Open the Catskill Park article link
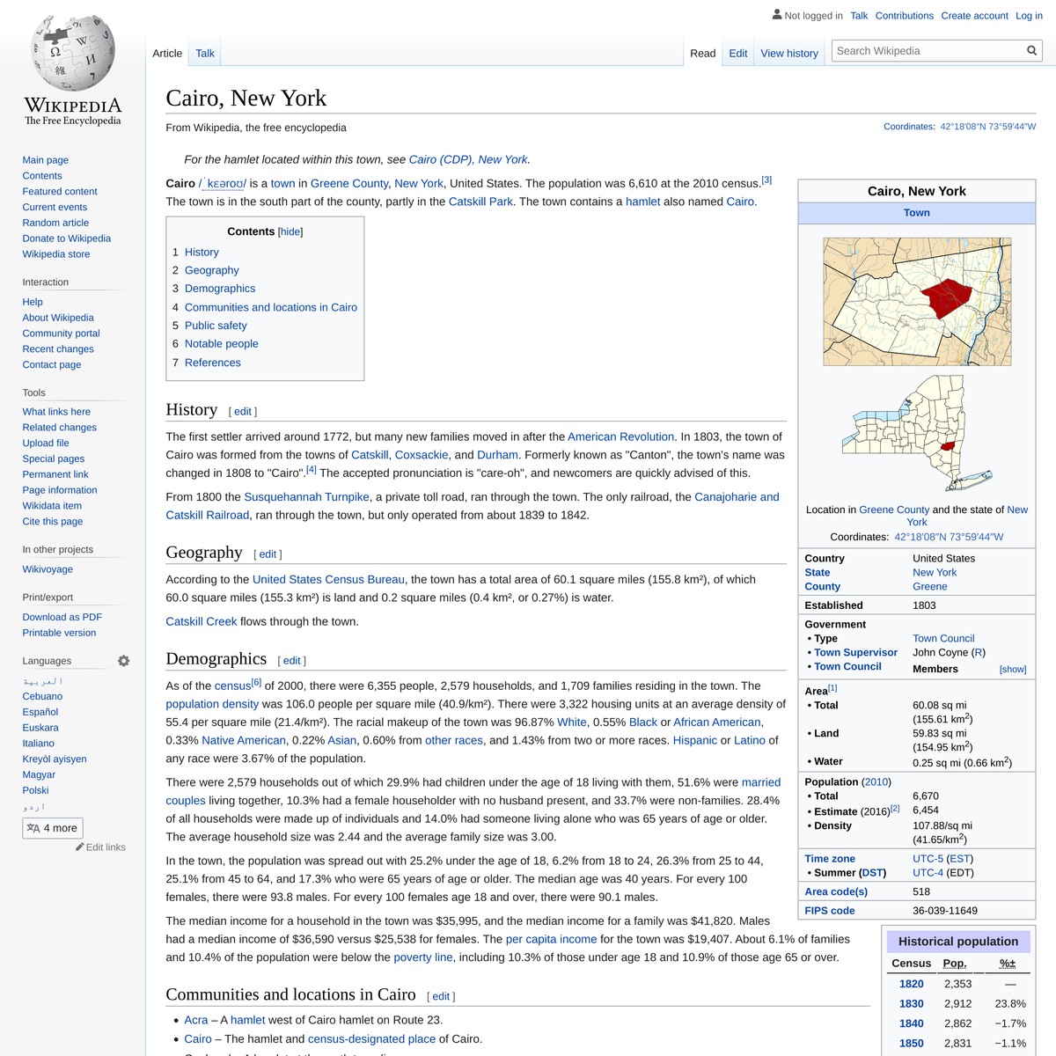This screenshot has height=1056, width=1056. pos(480,202)
